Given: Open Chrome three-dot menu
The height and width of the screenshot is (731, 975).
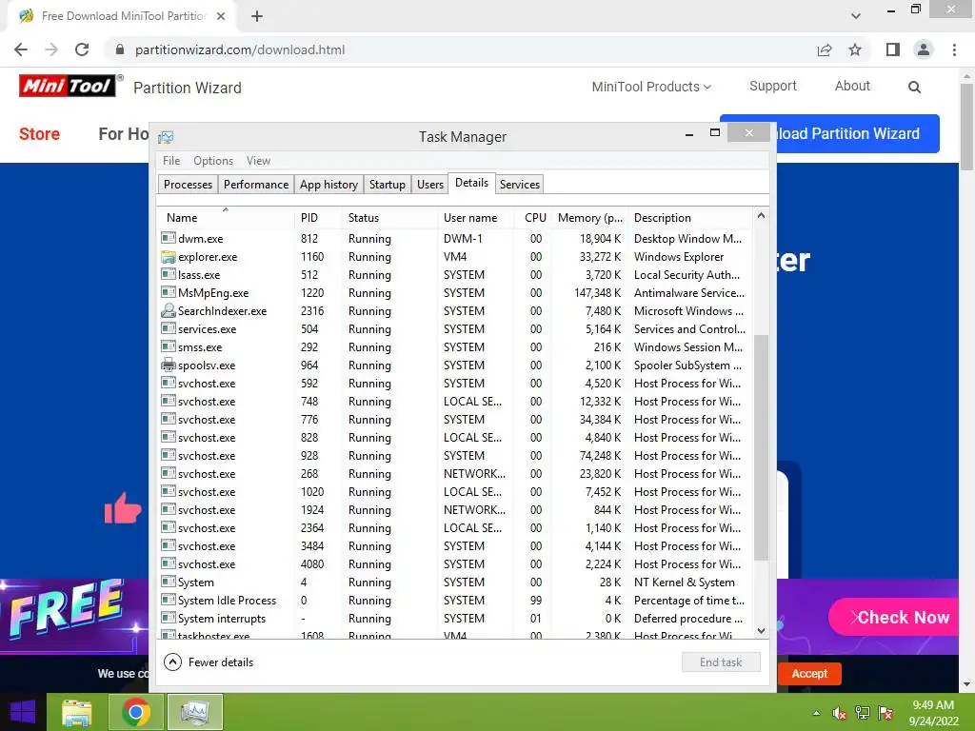Looking at the screenshot, I should tap(954, 49).
